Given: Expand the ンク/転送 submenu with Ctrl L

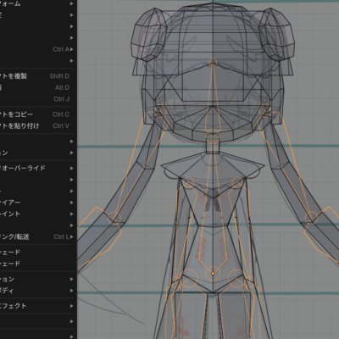Looking at the screenshot, I should coord(36,236).
